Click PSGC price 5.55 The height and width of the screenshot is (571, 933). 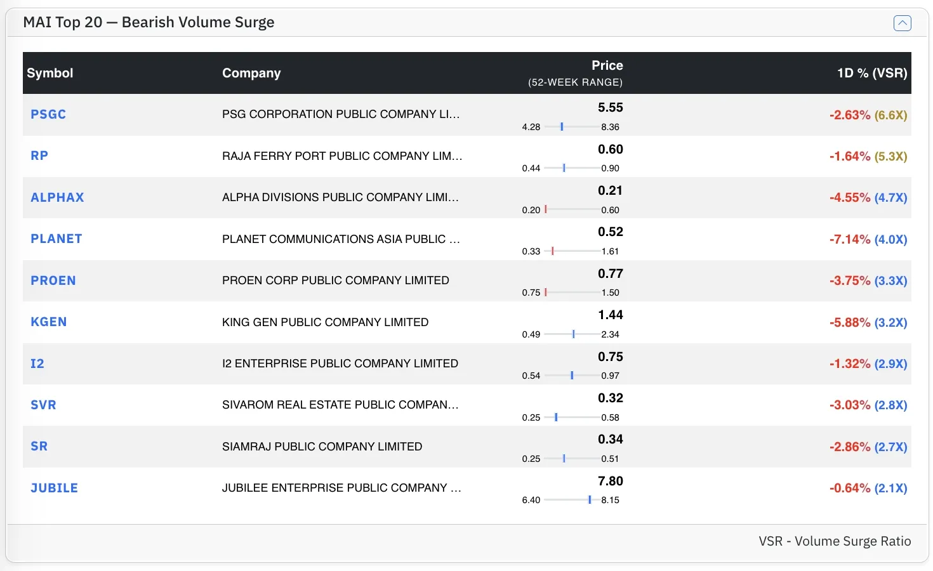(x=611, y=108)
